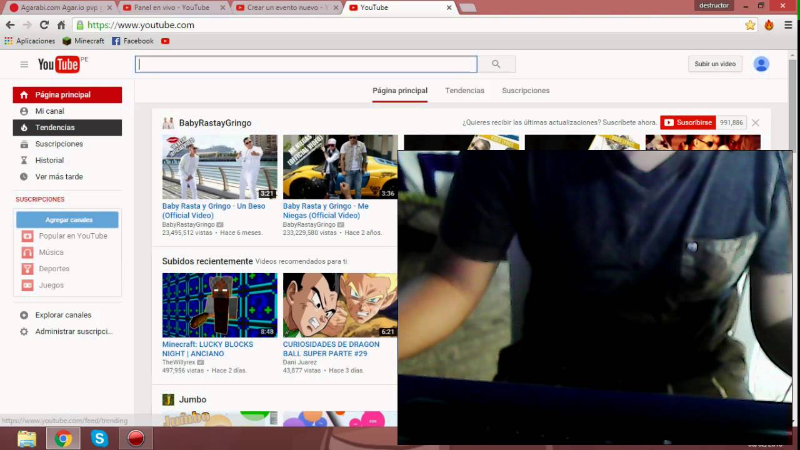The height and width of the screenshot is (450, 800).
Task: Open Explorar canales link
Action: click(x=63, y=315)
